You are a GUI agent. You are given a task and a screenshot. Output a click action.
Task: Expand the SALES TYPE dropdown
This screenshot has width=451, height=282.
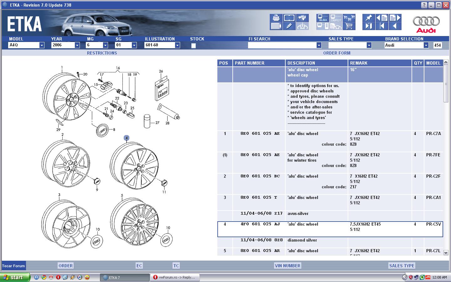369,45
